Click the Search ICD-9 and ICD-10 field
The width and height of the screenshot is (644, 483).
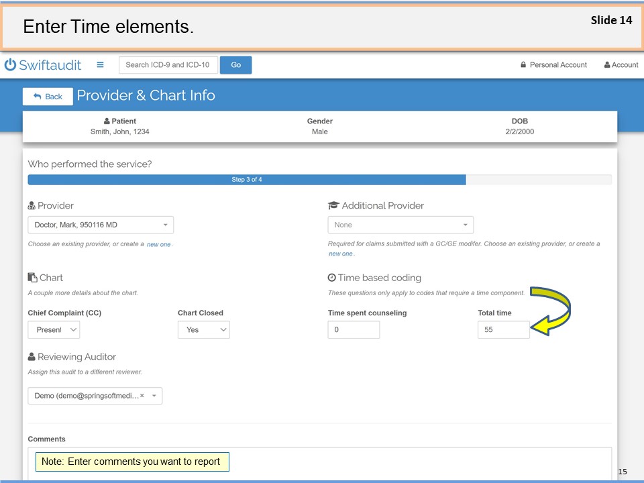tap(168, 65)
